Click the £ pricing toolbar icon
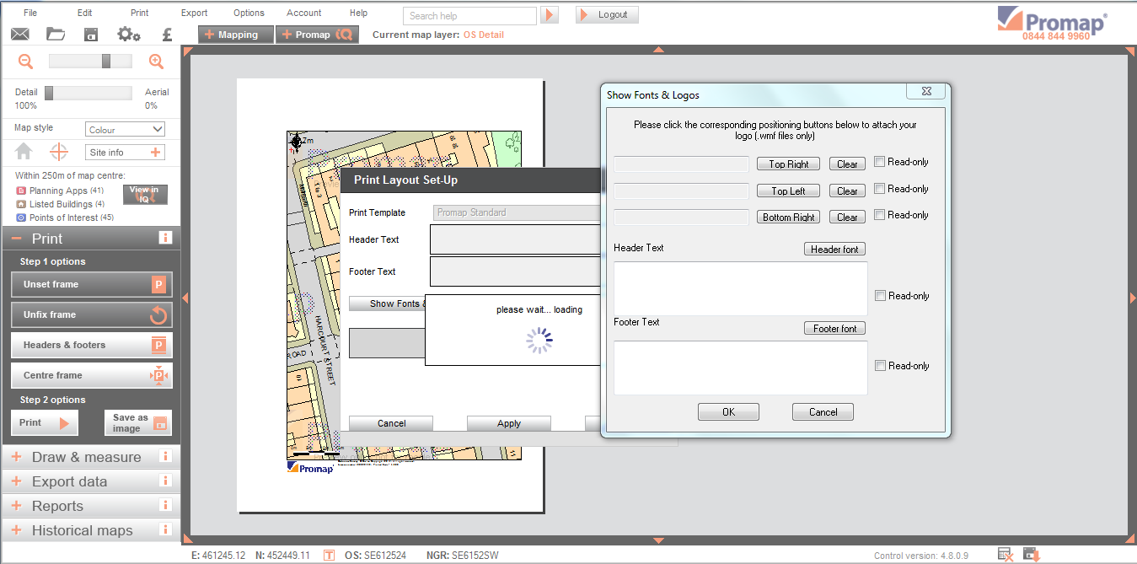 [x=166, y=35]
